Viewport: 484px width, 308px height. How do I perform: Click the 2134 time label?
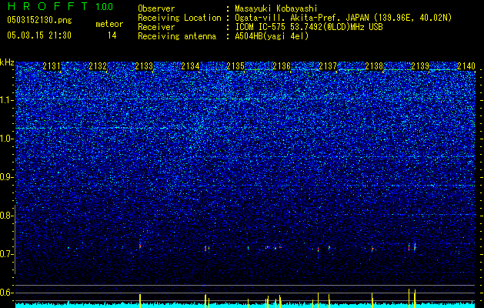190,65
